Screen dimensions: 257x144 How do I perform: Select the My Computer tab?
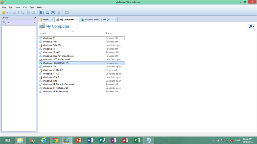(x=67, y=20)
